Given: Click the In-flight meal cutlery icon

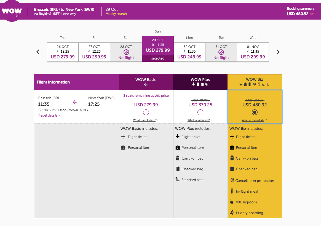Looking at the screenshot, I should click(232, 191).
